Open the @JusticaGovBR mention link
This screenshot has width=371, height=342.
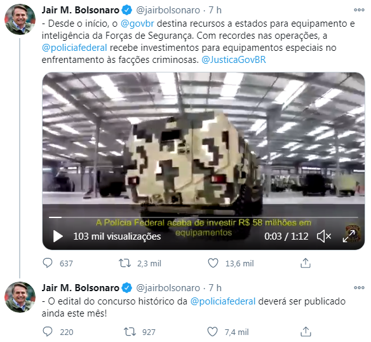(x=234, y=60)
